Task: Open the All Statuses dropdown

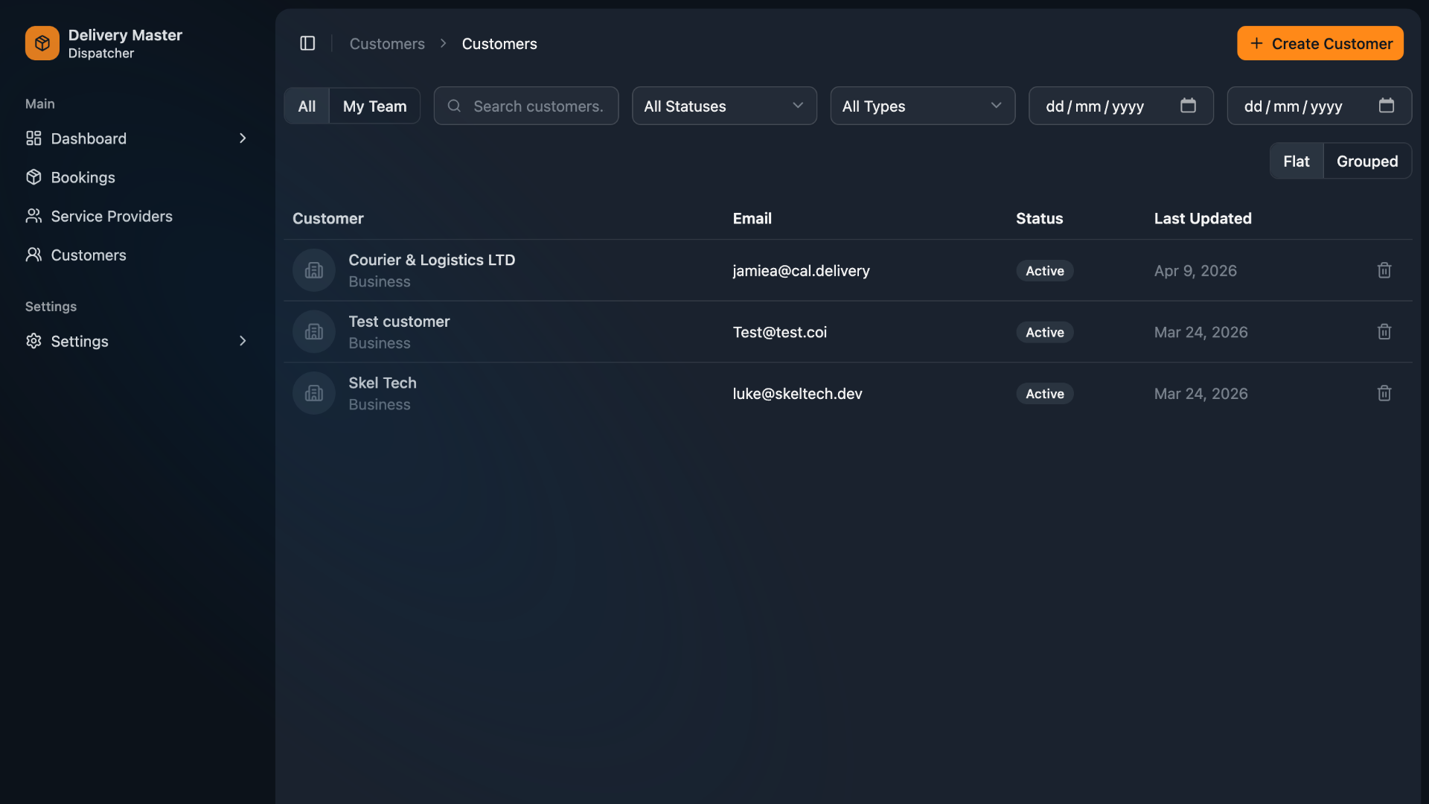Action: 723,106
